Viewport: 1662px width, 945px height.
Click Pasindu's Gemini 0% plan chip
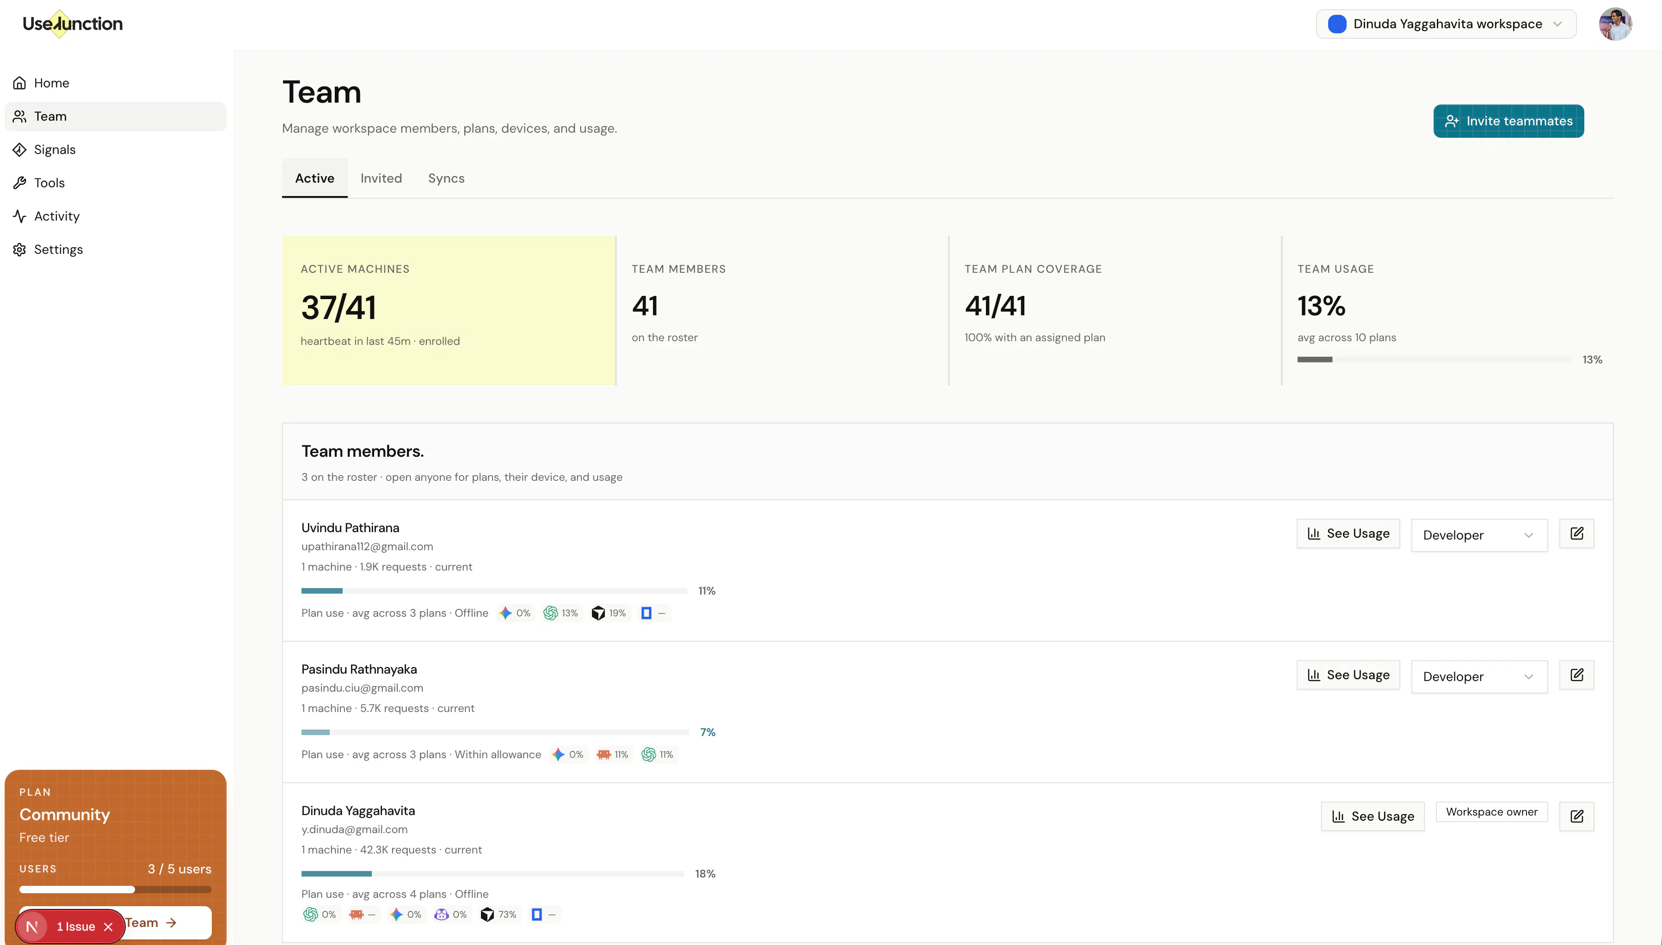point(567,754)
